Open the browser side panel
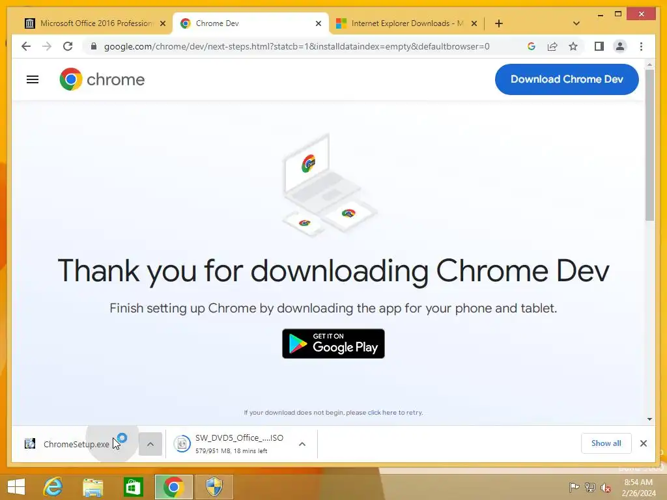 (599, 46)
